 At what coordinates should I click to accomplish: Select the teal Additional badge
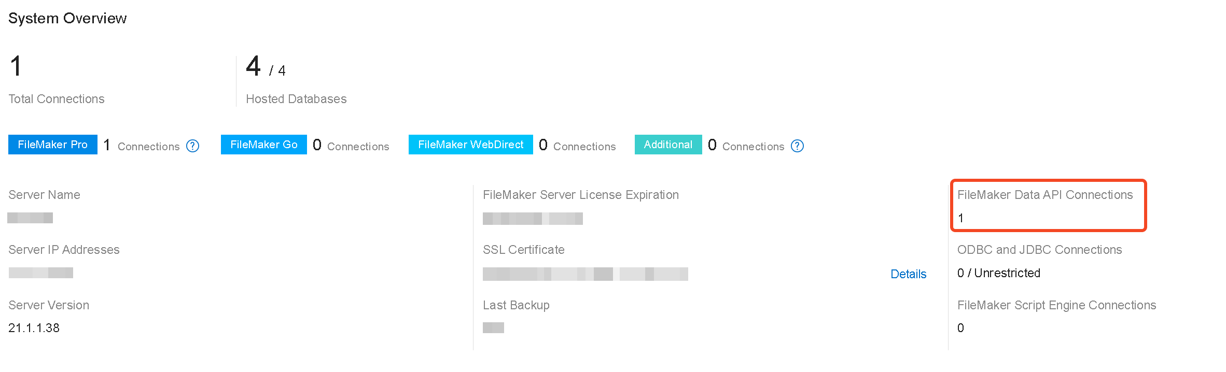(668, 145)
